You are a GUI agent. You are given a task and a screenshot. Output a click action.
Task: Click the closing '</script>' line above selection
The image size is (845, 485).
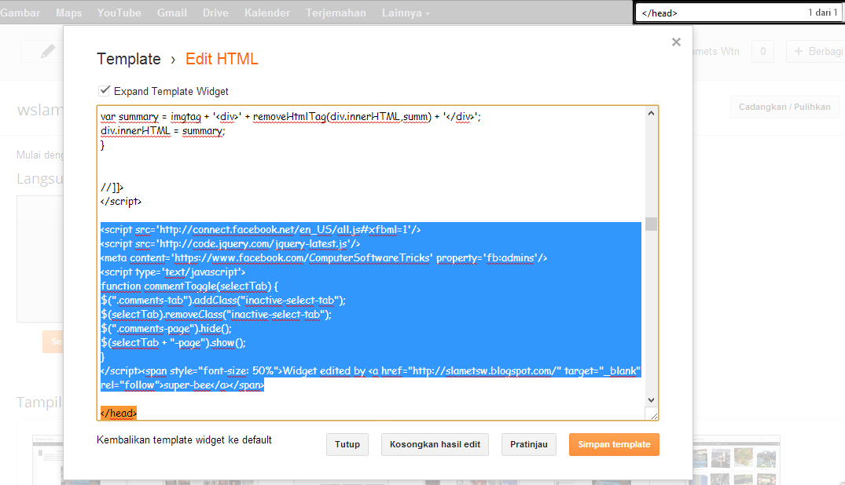coord(121,202)
